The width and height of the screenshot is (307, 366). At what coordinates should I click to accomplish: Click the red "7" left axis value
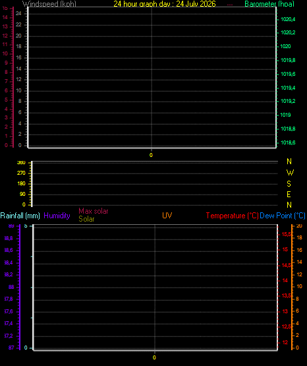tap(6, 81)
